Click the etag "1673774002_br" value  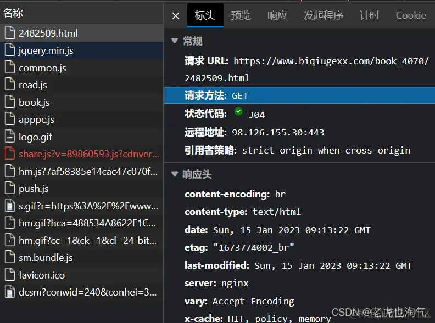254,247
